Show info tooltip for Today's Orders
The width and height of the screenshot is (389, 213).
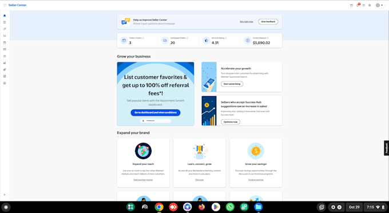[x=143, y=38]
